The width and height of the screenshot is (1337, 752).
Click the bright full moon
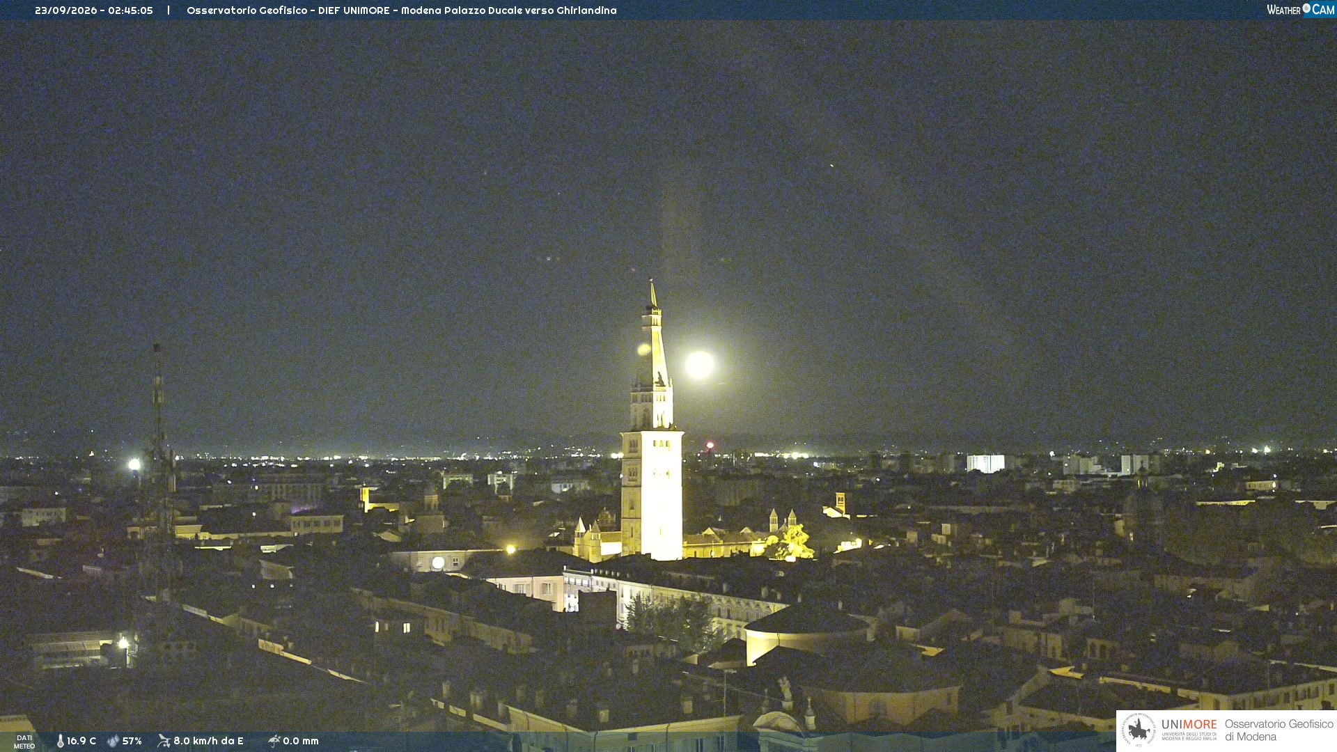click(x=699, y=365)
